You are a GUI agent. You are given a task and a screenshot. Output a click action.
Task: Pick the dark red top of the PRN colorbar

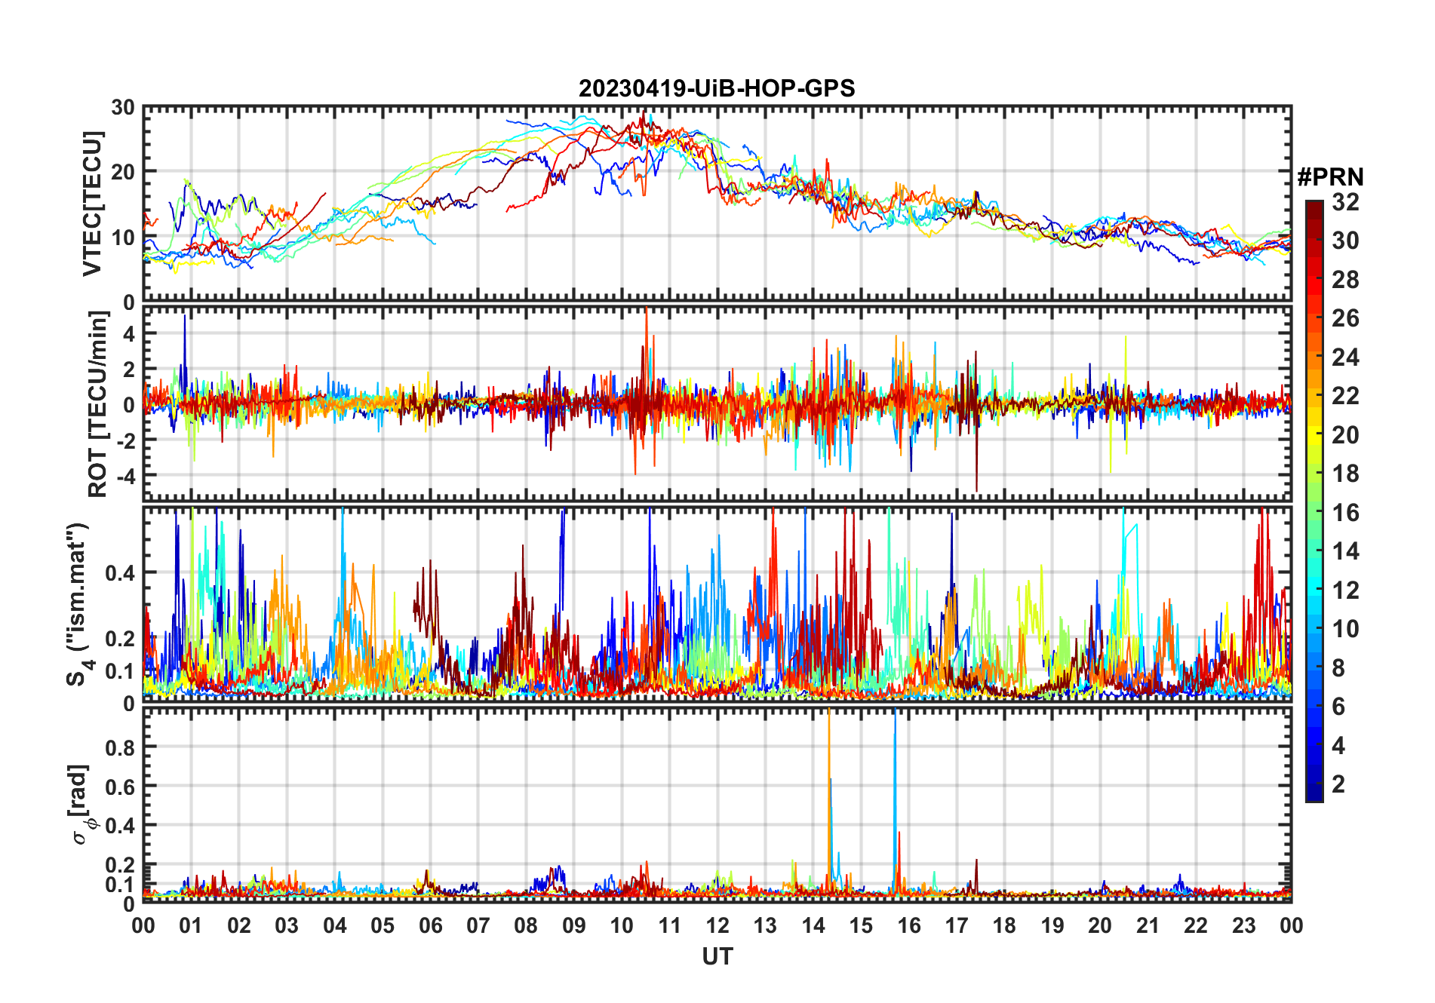click(x=1314, y=206)
